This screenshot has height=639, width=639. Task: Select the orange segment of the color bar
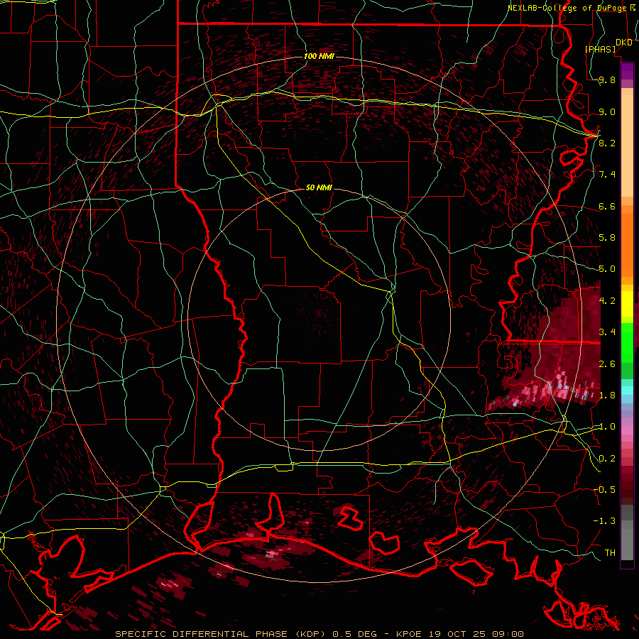(x=627, y=244)
